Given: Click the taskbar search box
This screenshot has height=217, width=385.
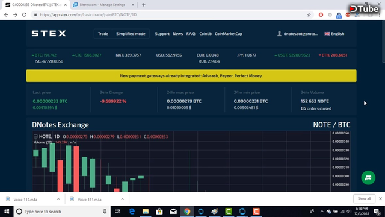Looking at the screenshot, I should [x=62, y=212].
